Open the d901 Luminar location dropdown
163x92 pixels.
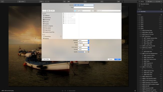83,11
